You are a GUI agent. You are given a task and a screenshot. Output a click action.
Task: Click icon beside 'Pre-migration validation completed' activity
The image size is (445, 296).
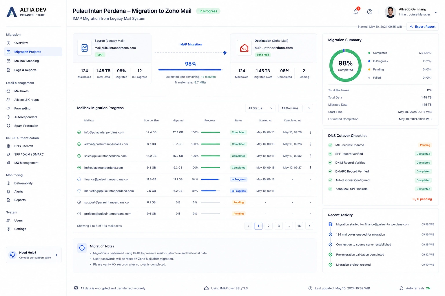coord(330,255)
